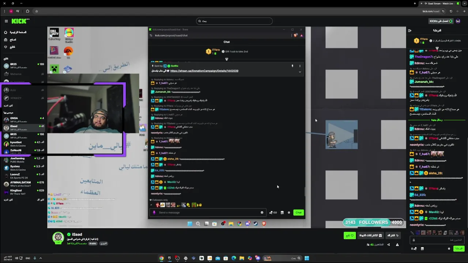Screen dimensions: 468x263
Task: Open the KICKs balance icon in chat
Action: (x=414, y=249)
